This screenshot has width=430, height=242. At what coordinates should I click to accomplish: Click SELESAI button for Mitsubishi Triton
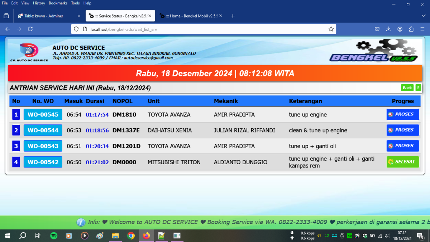403,162
